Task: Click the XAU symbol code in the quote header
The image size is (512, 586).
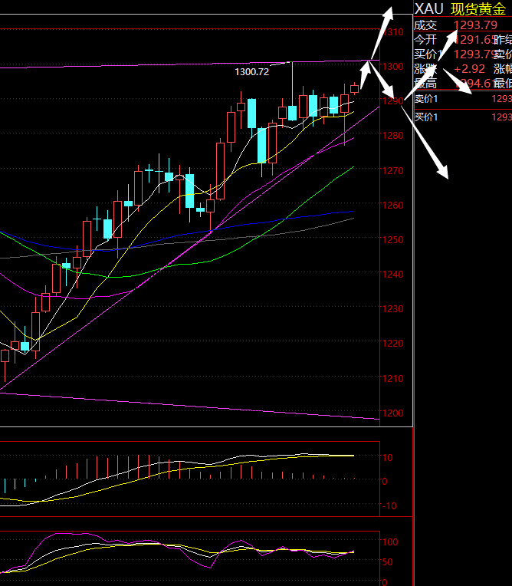Action: tap(428, 8)
